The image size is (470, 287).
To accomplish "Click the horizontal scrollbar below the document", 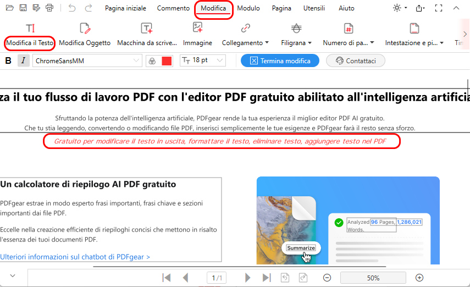I will [239, 266].
